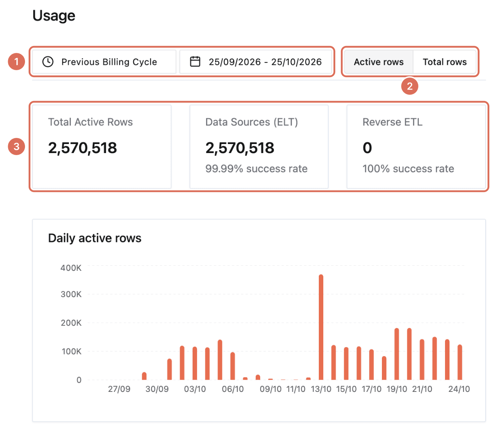Click the bar above 17/10

click(371, 364)
